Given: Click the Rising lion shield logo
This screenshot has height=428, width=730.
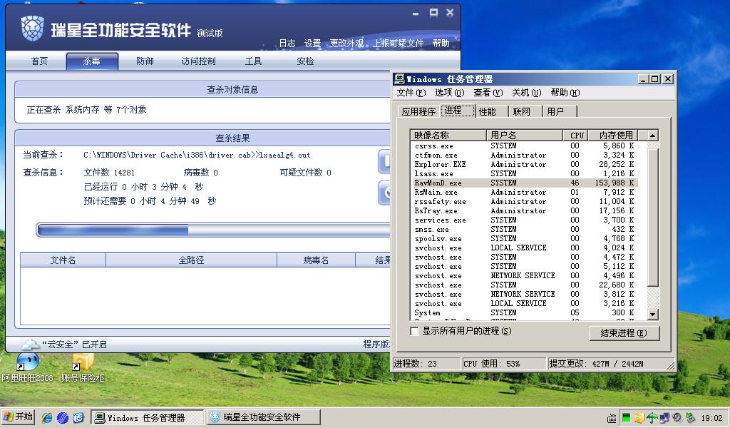Looking at the screenshot, I should click(33, 29).
